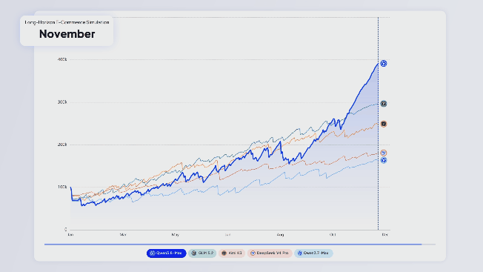Click the 400k y-axis label
Image resolution: width=483 pixels, height=272 pixels.
click(62, 59)
